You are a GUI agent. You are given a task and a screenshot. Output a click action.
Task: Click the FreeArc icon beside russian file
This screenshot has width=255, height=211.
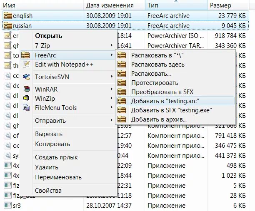coord(7,26)
